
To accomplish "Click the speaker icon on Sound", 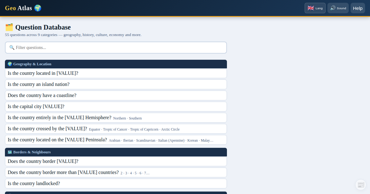I will [333, 8].
